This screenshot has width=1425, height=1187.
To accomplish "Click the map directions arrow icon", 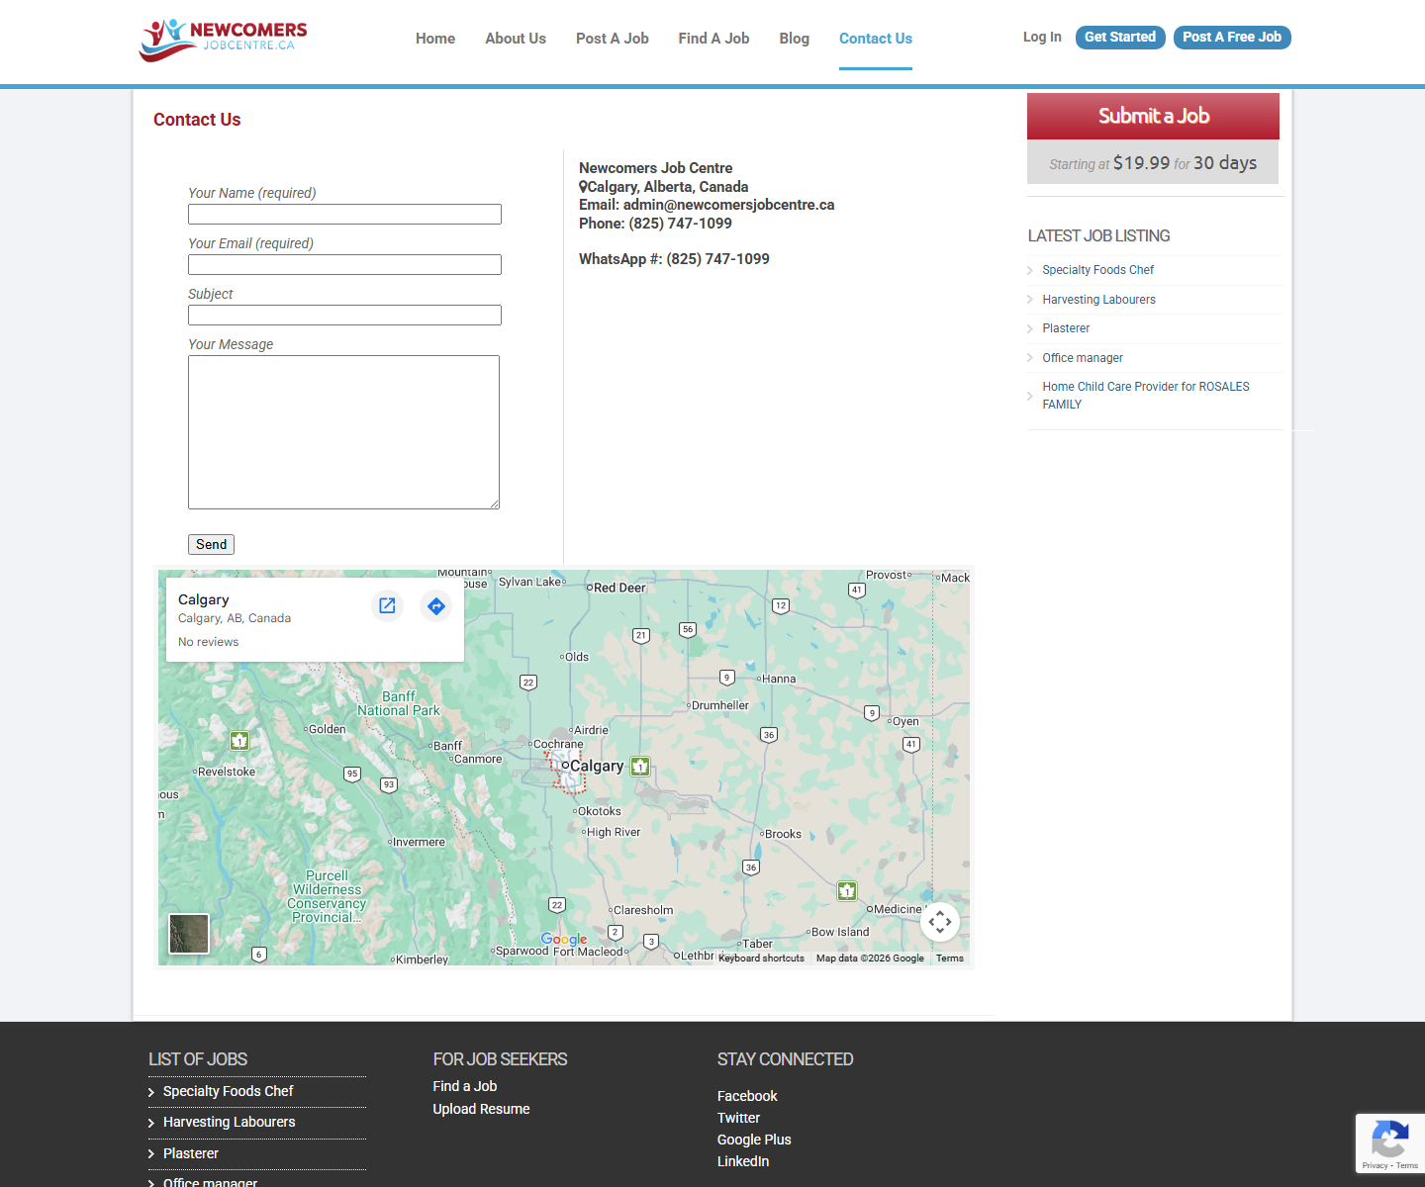I will (435, 605).
